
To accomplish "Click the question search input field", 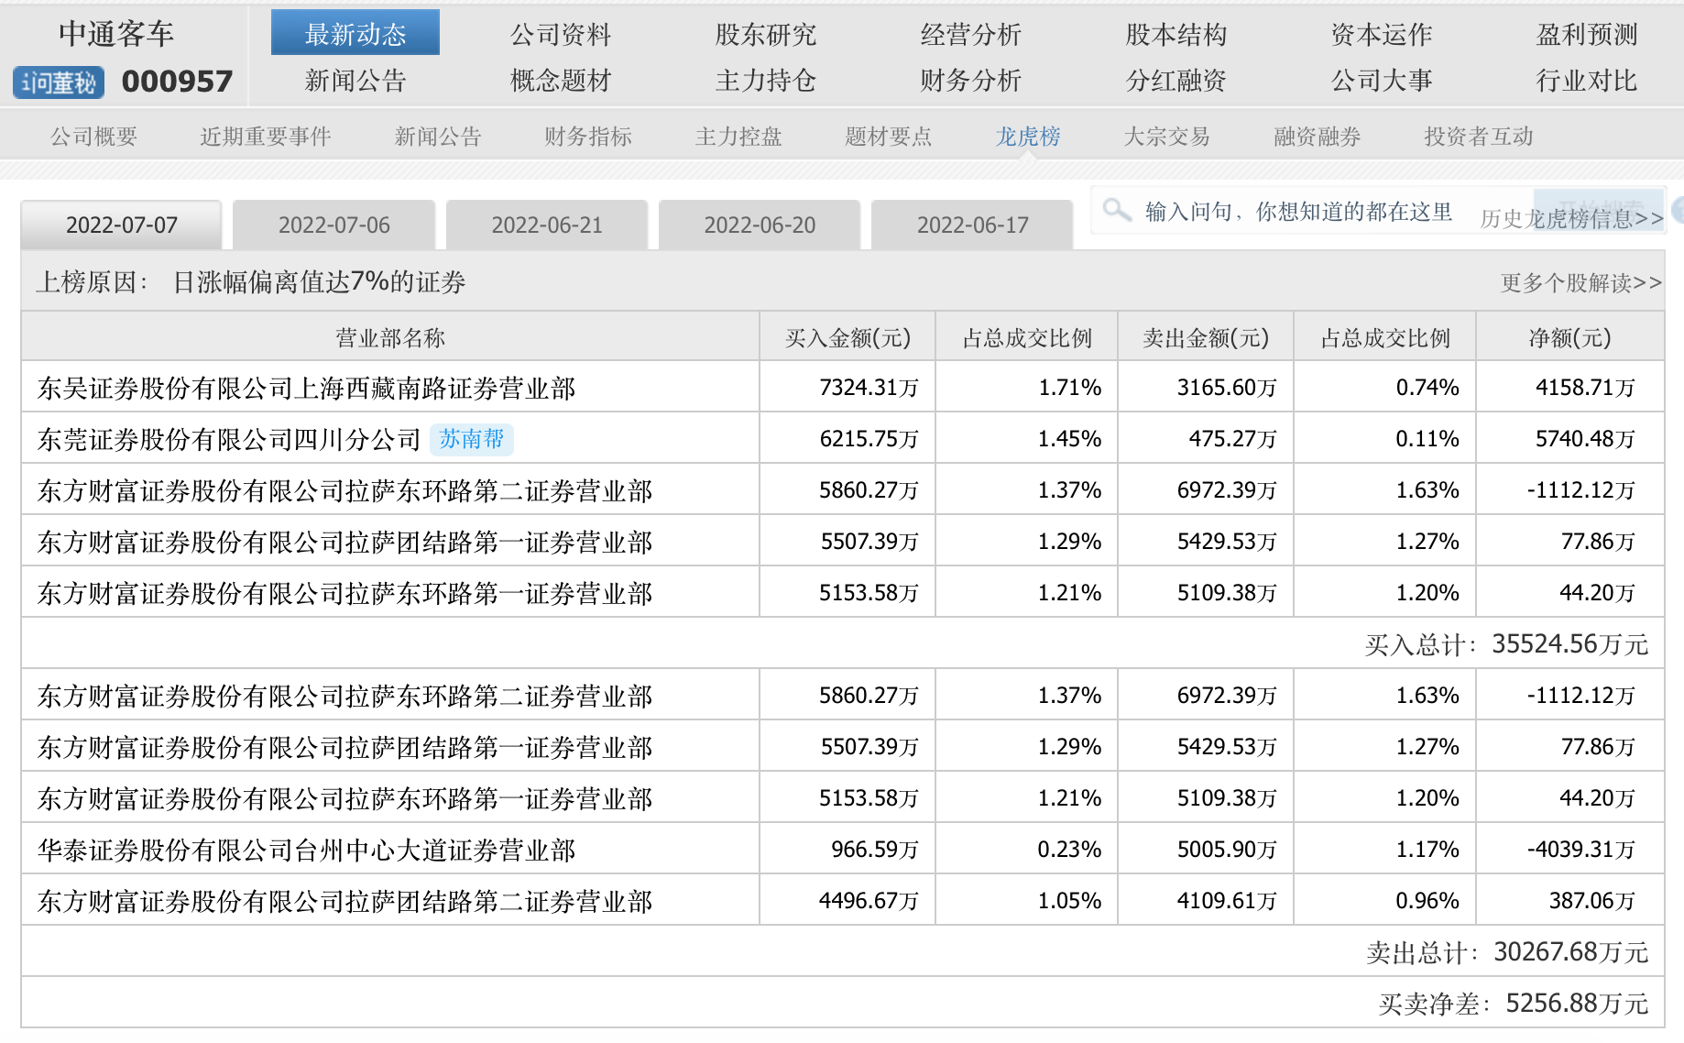I will [1301, 210].
